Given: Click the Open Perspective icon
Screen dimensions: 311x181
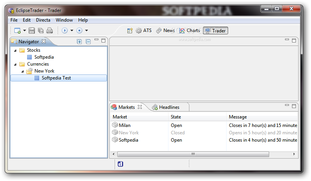Looking at the screenshot, I should (x=130, y=30).
